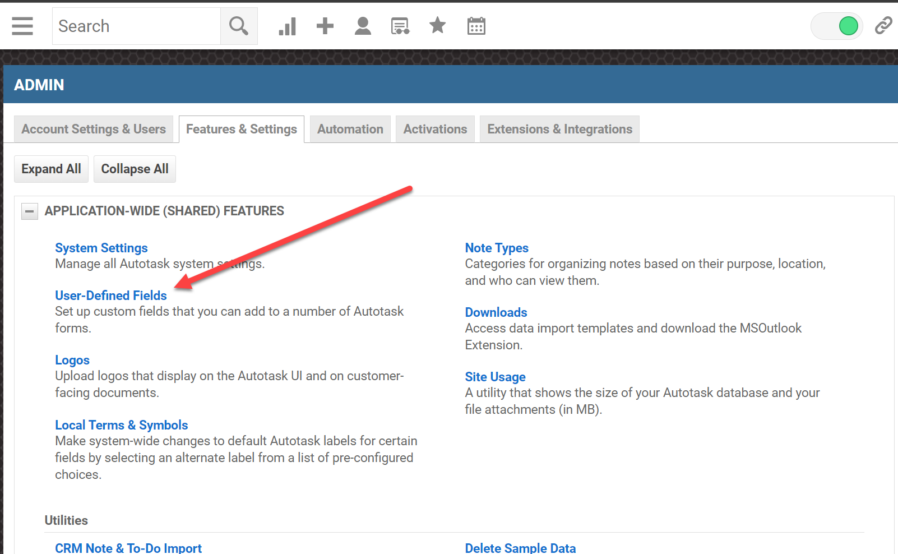Switch to Account Settings & Users tab

tap(94, 129)
